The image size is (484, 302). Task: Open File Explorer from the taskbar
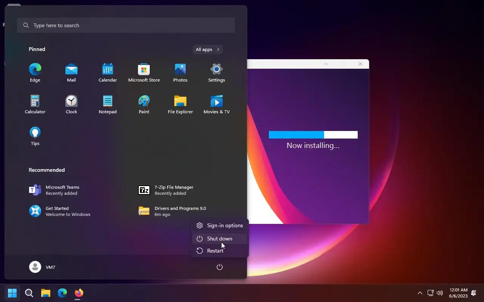point(46,293)
